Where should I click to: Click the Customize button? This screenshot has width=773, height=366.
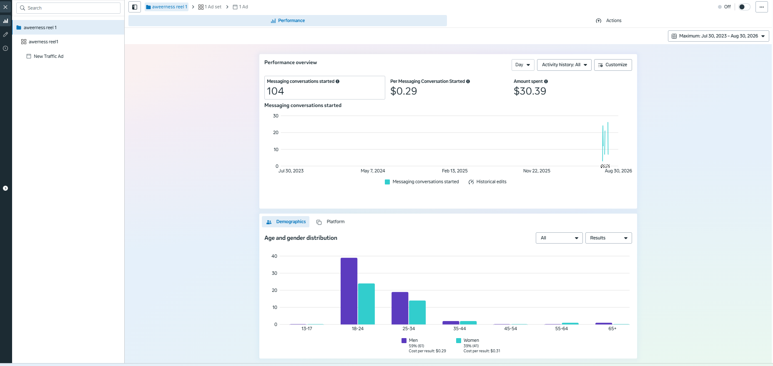tap(613, 65)
